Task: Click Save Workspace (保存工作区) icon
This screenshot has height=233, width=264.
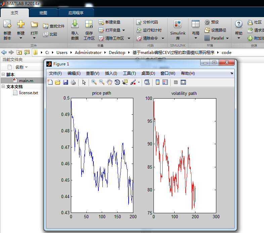Action: (x=89, y=24)
